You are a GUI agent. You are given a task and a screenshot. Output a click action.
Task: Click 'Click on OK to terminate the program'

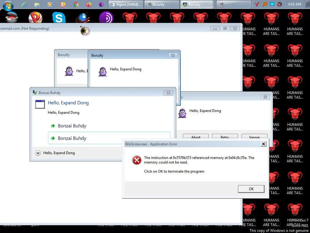click(x=174, y=171)
